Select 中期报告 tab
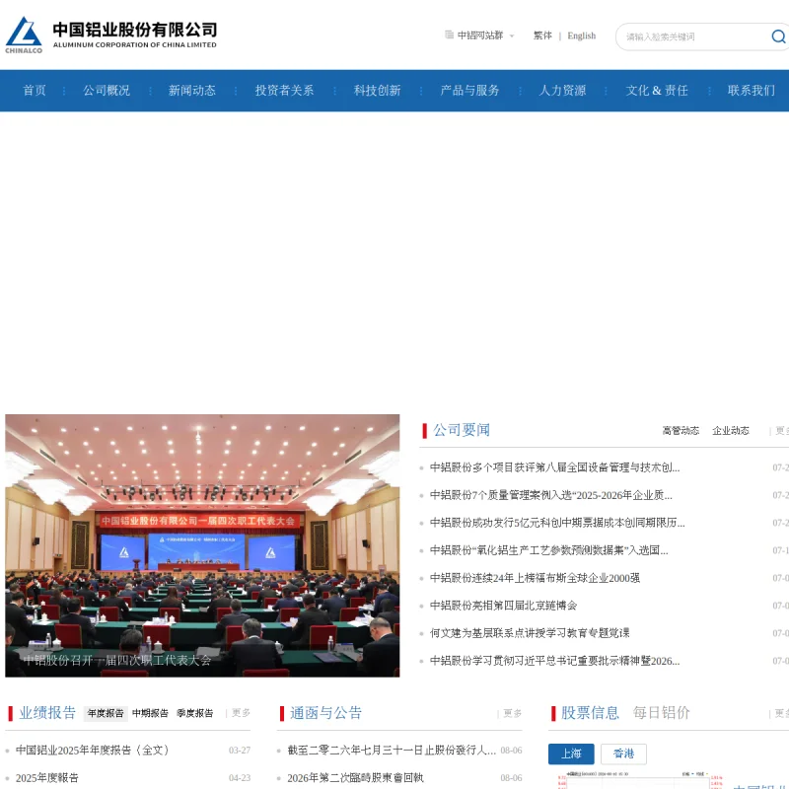This screenshot has height=789, width=789. (150, 713)
